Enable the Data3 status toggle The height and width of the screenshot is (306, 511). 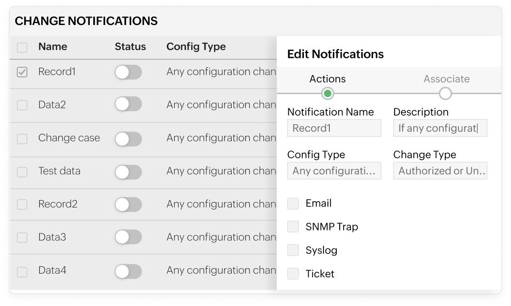click(x=128, y=237)
